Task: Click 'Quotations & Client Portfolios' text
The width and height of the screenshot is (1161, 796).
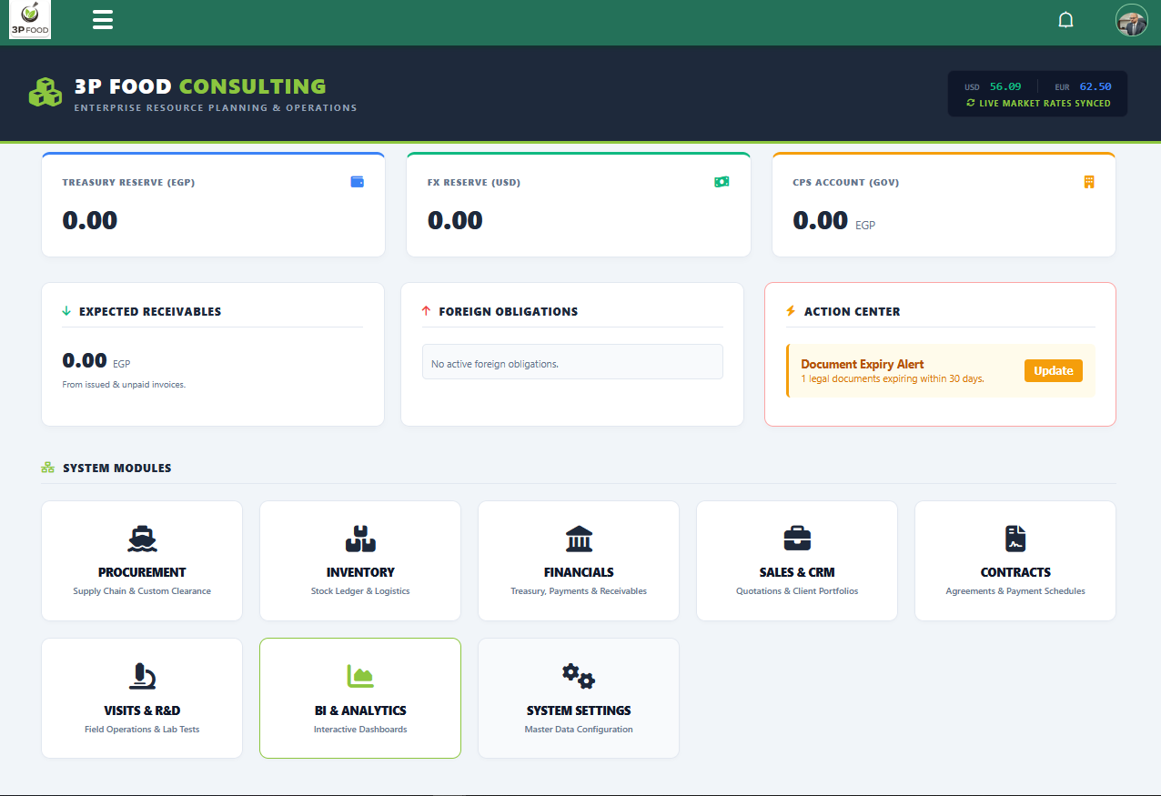Action: pos(797,591)
